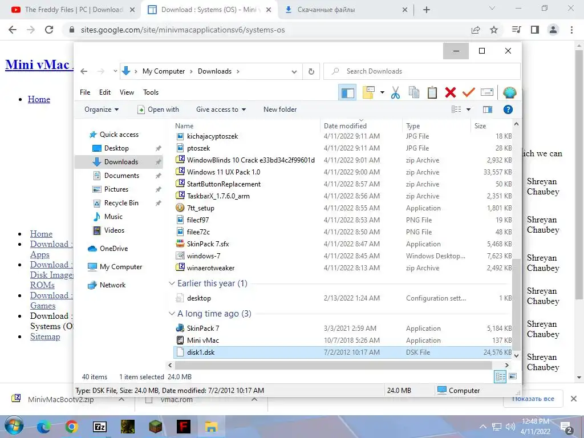The height and width of the screenshot is (438, 584).
Task: Open the Give access to dropdown
Action: pos(221,109)
